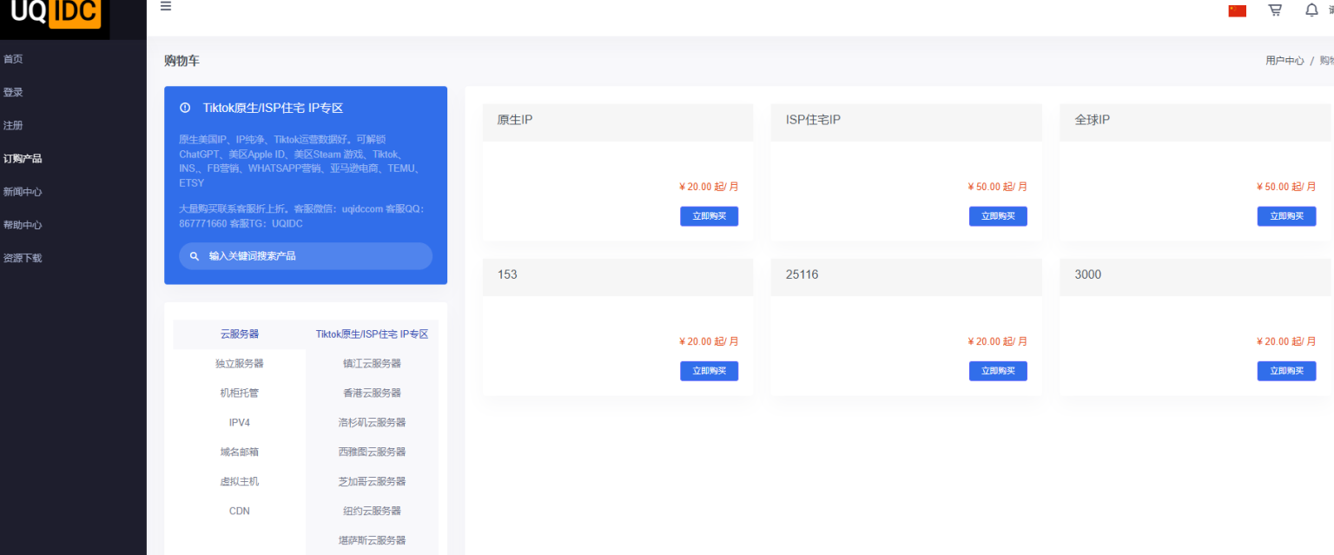Click the magnifier icon in the product search bar
The width and height of the screenshot is (1334, 555).
pos(194,255)
